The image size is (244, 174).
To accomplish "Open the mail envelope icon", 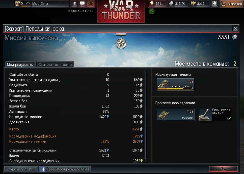I will 90,4.
